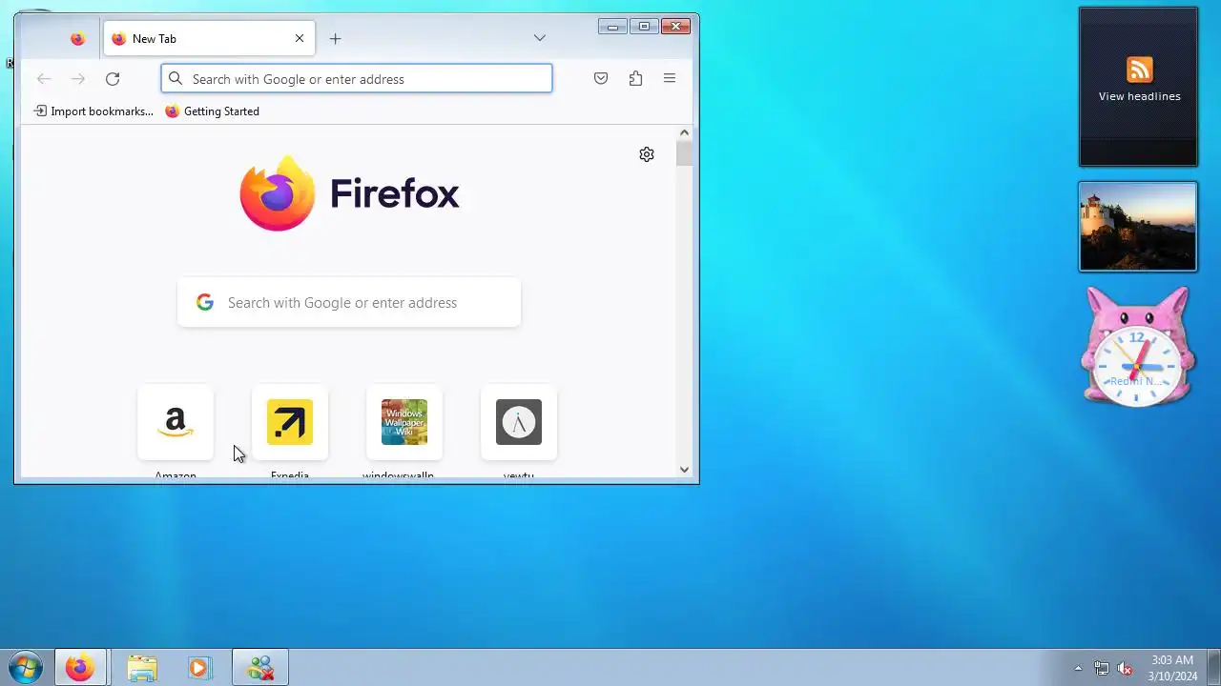Image resolution: width=1221 pixels, height=686 pixels.
Task: Click the fourth taskbar app with red X
Action: tap(260, 668)
